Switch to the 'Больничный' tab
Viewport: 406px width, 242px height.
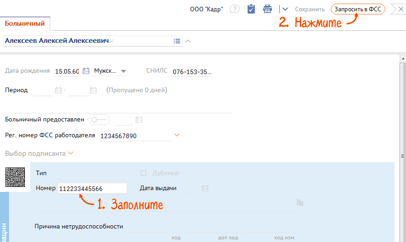point(25,23)
